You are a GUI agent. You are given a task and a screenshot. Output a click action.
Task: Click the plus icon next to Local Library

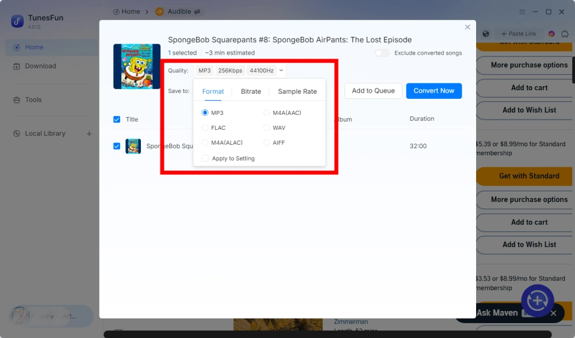tap(89, 134)
